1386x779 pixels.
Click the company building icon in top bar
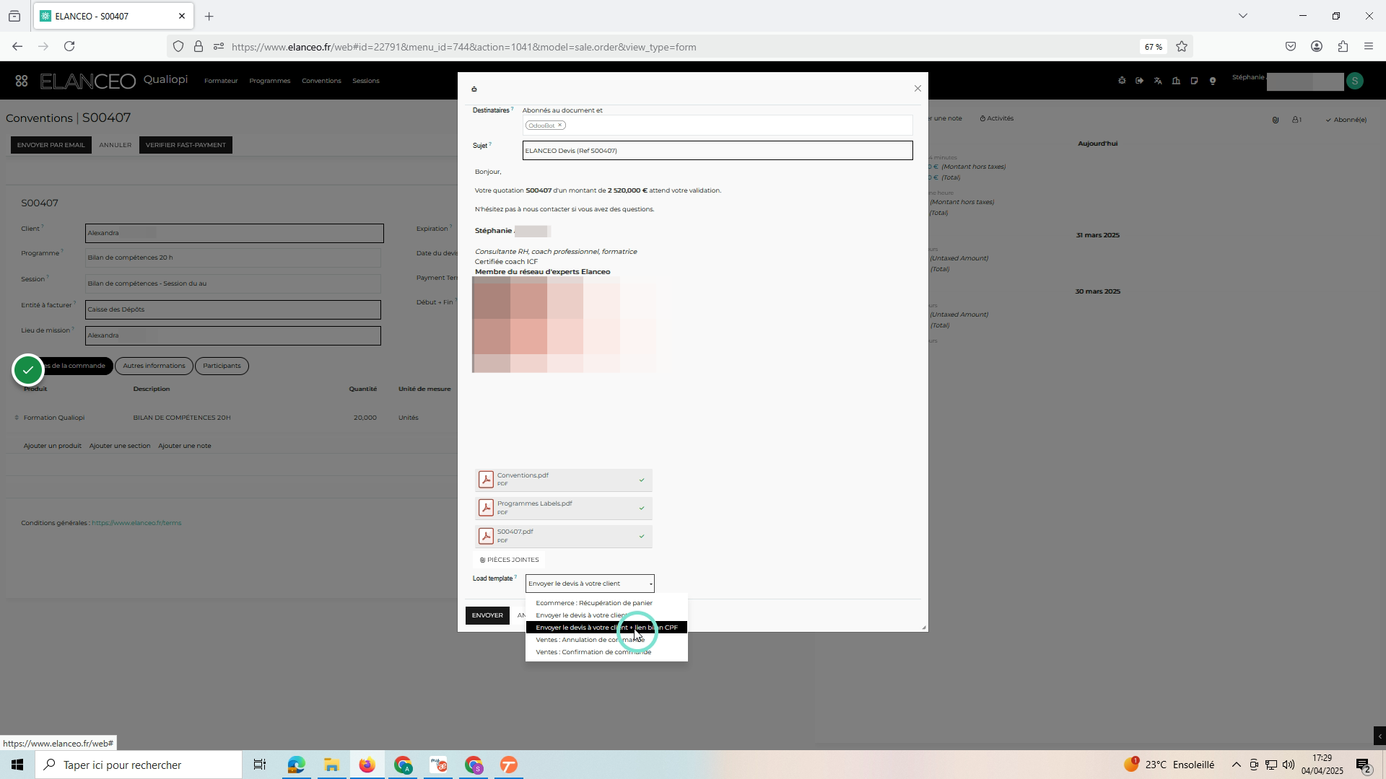point(1176,81)
